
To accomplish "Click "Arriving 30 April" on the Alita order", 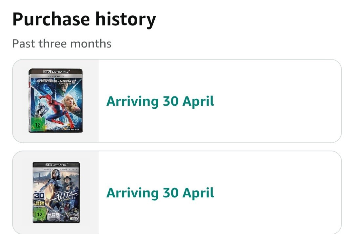I will coord(160,193).
